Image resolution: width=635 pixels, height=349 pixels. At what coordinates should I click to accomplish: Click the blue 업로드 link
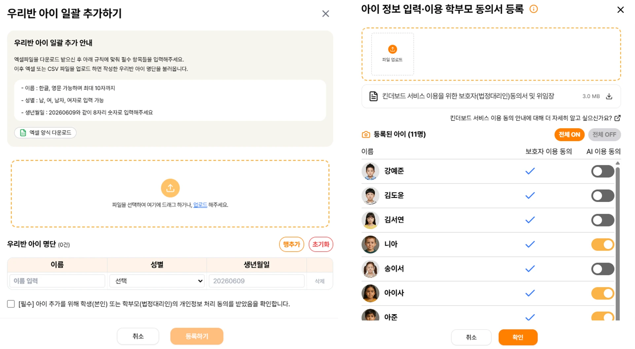[x=200, y=205]
